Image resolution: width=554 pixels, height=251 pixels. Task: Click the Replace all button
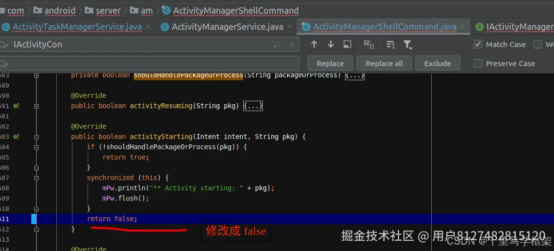384,64
